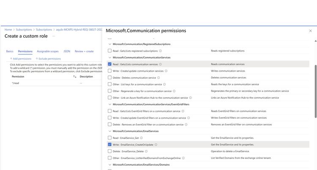Check Read EventGrid filters permission
This screenshot has width=317, height=170.
(109, 111)
